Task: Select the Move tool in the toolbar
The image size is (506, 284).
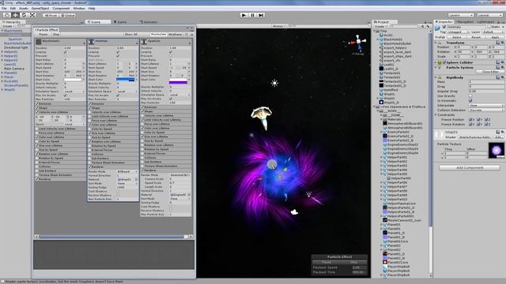Action: tap(15, 15)
